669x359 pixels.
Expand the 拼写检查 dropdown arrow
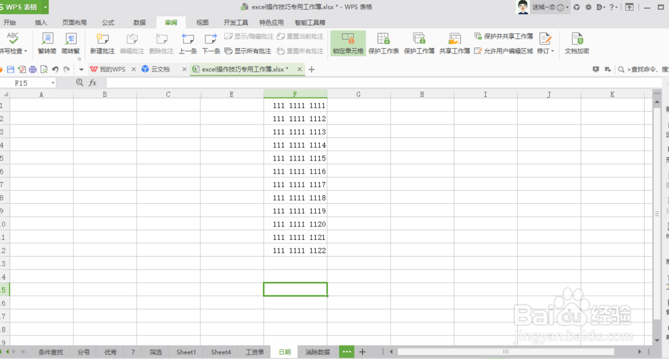click(25, 51)
